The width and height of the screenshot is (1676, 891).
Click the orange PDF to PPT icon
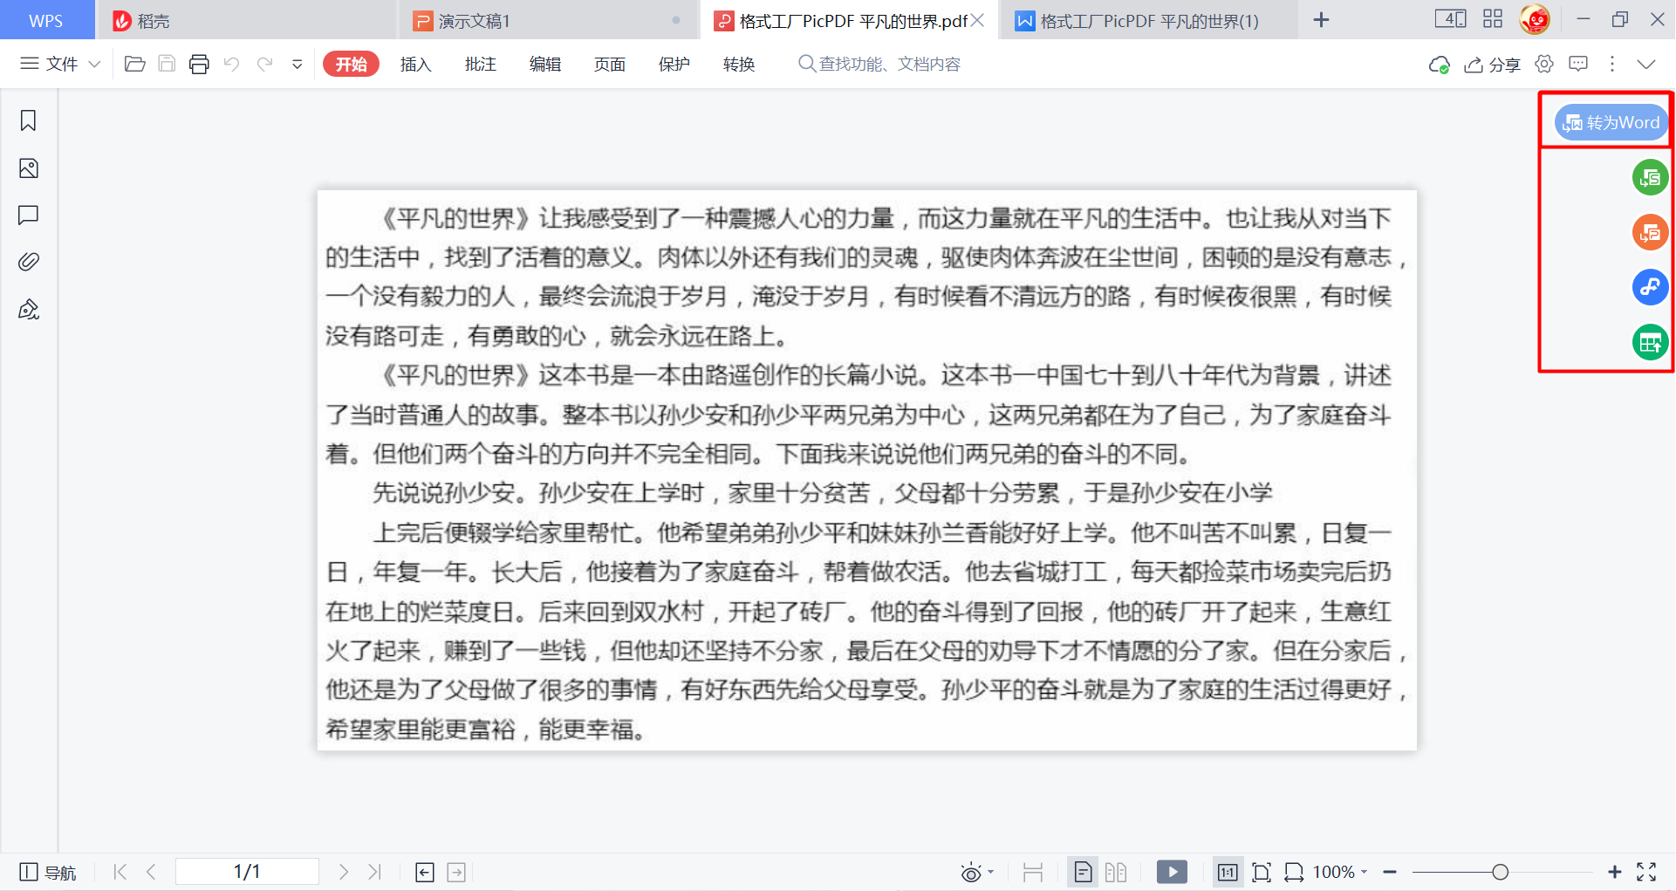[x=1650, y=232]
